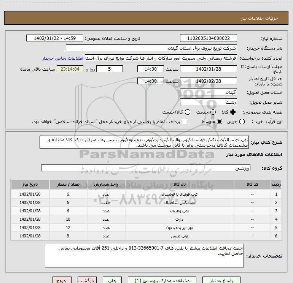Viewport: 293px width, 283px height.
Task: Click the buyer name field شرکت توزیع نیروی برق
Action: click(151, 48)
